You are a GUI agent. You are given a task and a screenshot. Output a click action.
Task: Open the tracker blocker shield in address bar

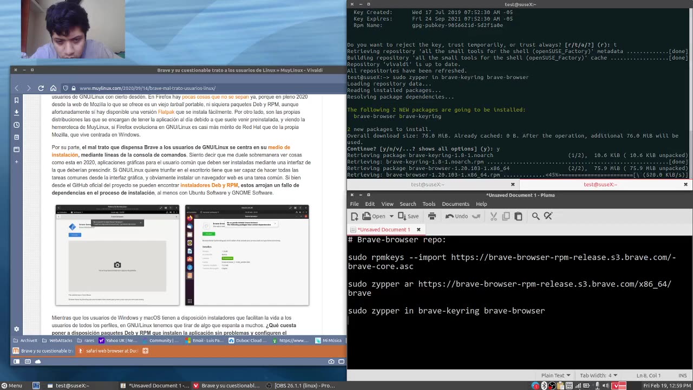(x=66, y=88)
